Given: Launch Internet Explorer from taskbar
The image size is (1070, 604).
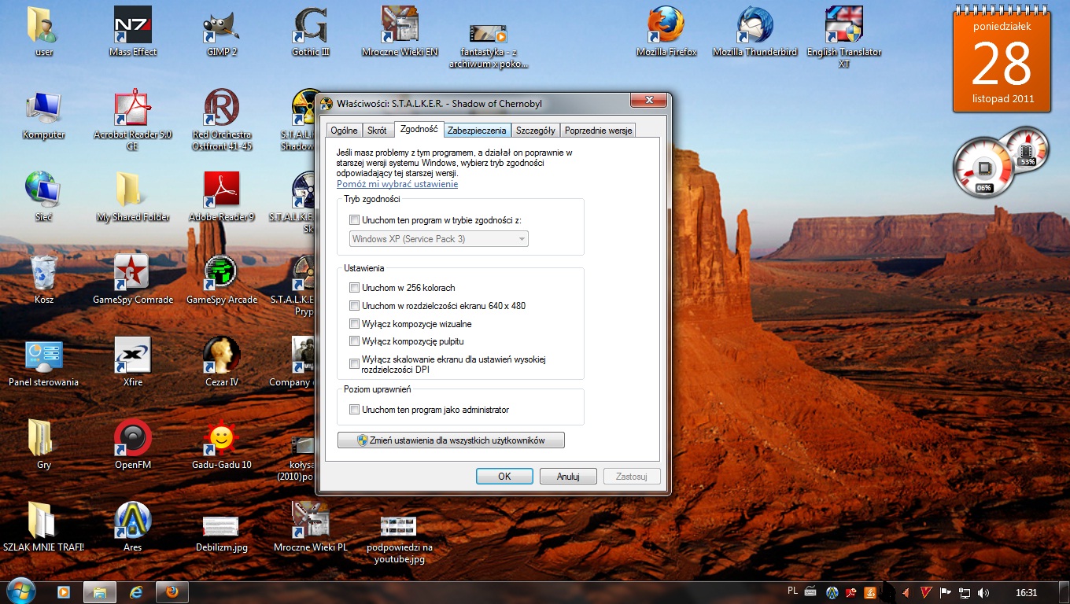Looking at the screenshot, I should pyautogui.click(x=136, y=592).
